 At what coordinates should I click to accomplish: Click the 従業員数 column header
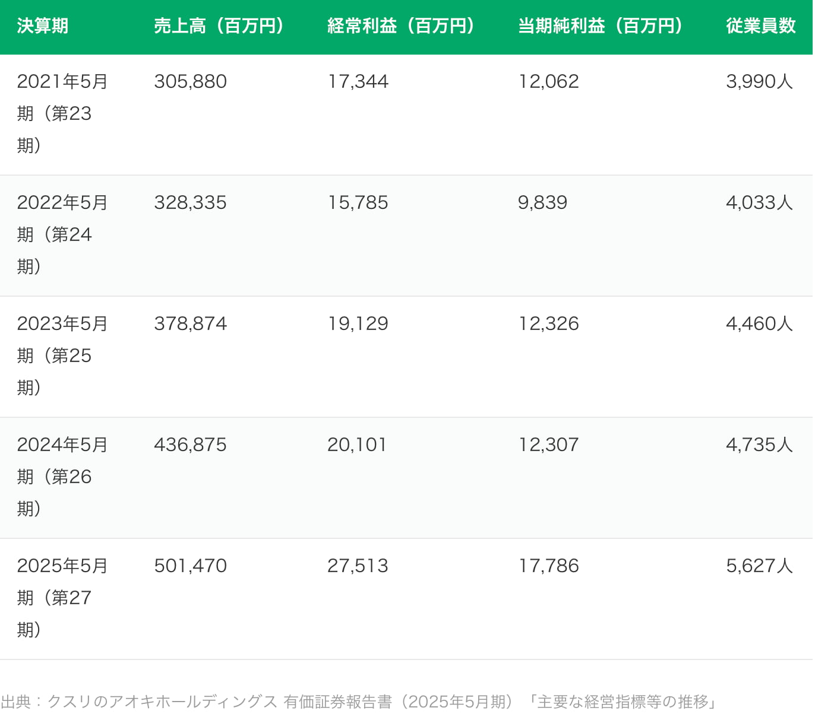point(759,26)
